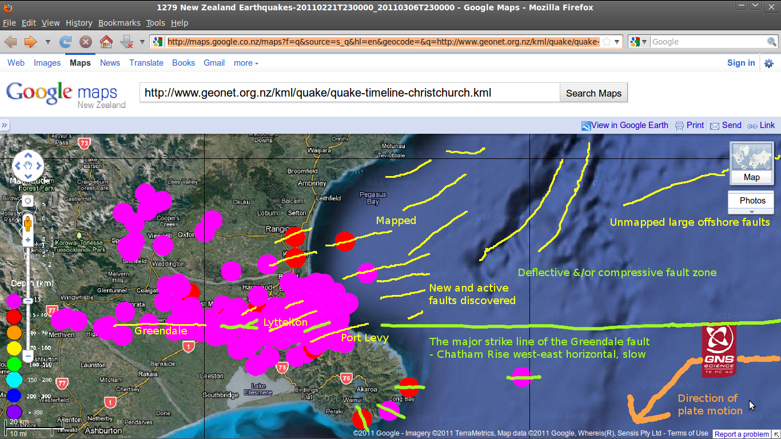Click in the Firefox URL address bar
The height and width of the screenshot is (439, 781).
(x=383, y=42)
